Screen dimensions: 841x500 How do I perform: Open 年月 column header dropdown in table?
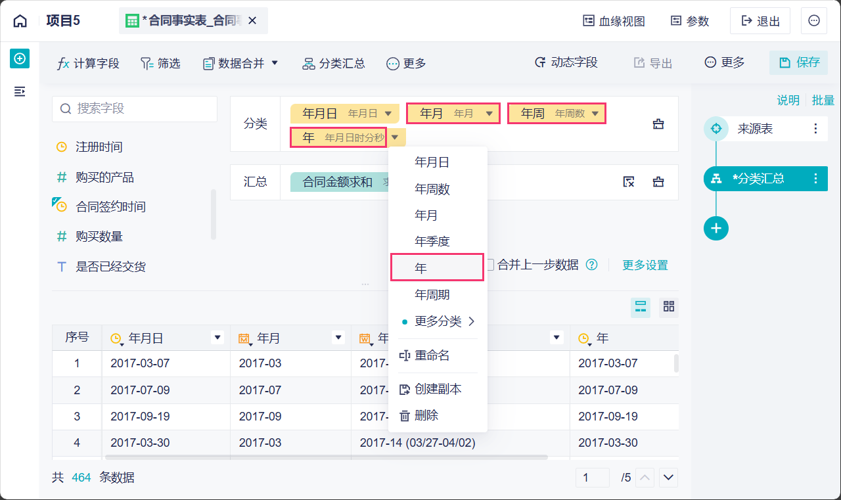click(x=338, y=338)
